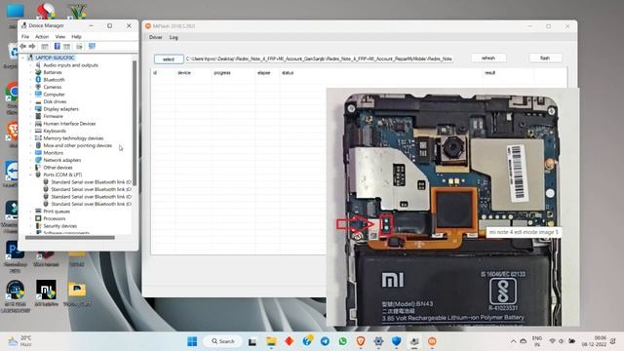Viewport: 624px width, 351px height.
Task: Collapse the Ports (COM & LPT) node
Action: click(30, 175)
